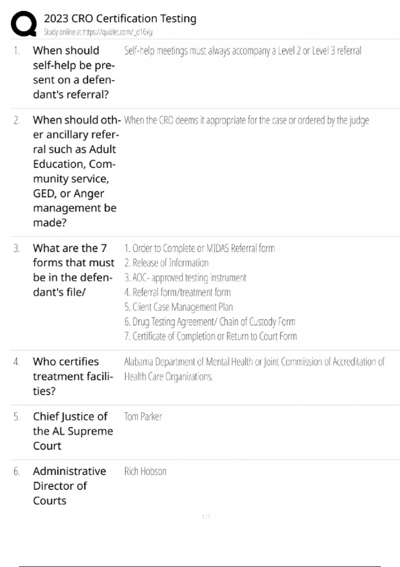Select 'AOC-approved testing instrument' line
This screenshot has height=567, width=400.
pos(185,278)
